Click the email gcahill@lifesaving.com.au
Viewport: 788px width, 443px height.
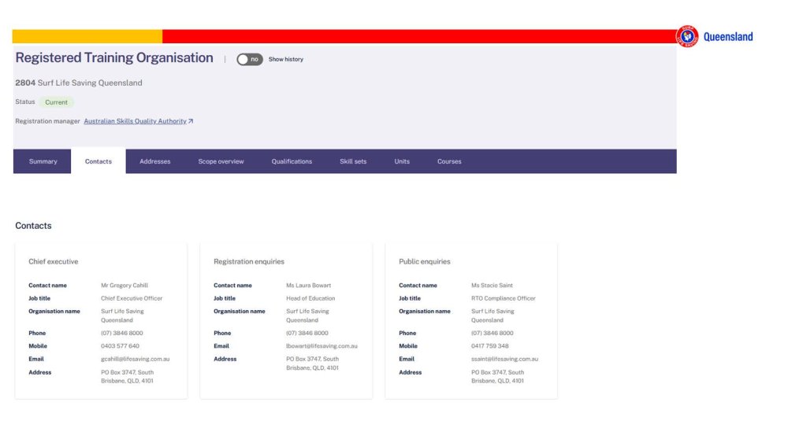coord(136,360)
